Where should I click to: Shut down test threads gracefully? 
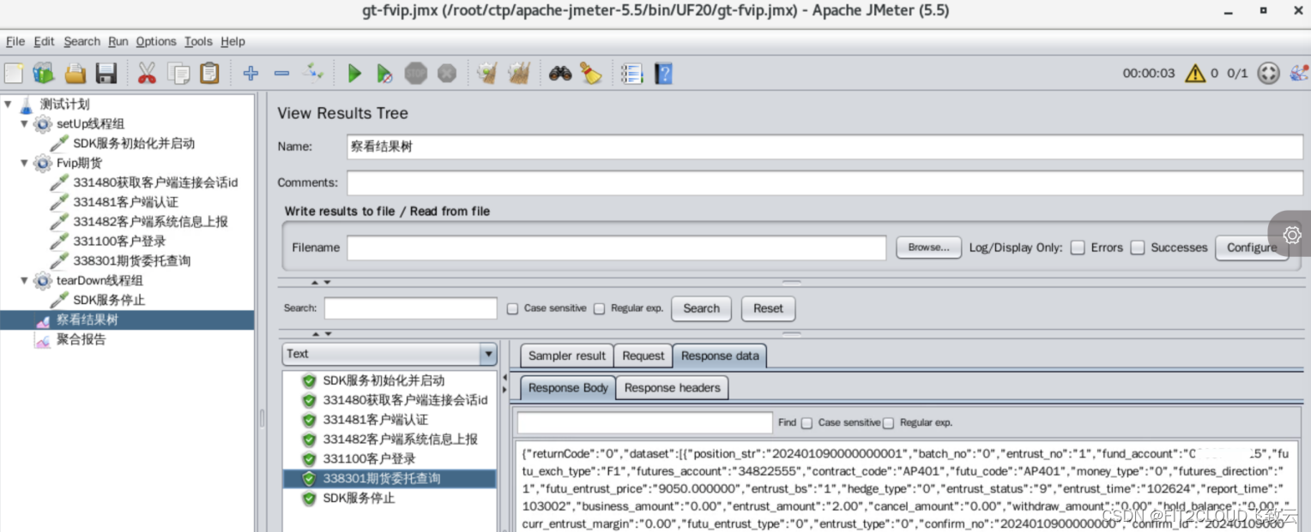pyautogui.click(x=447, y=74)
